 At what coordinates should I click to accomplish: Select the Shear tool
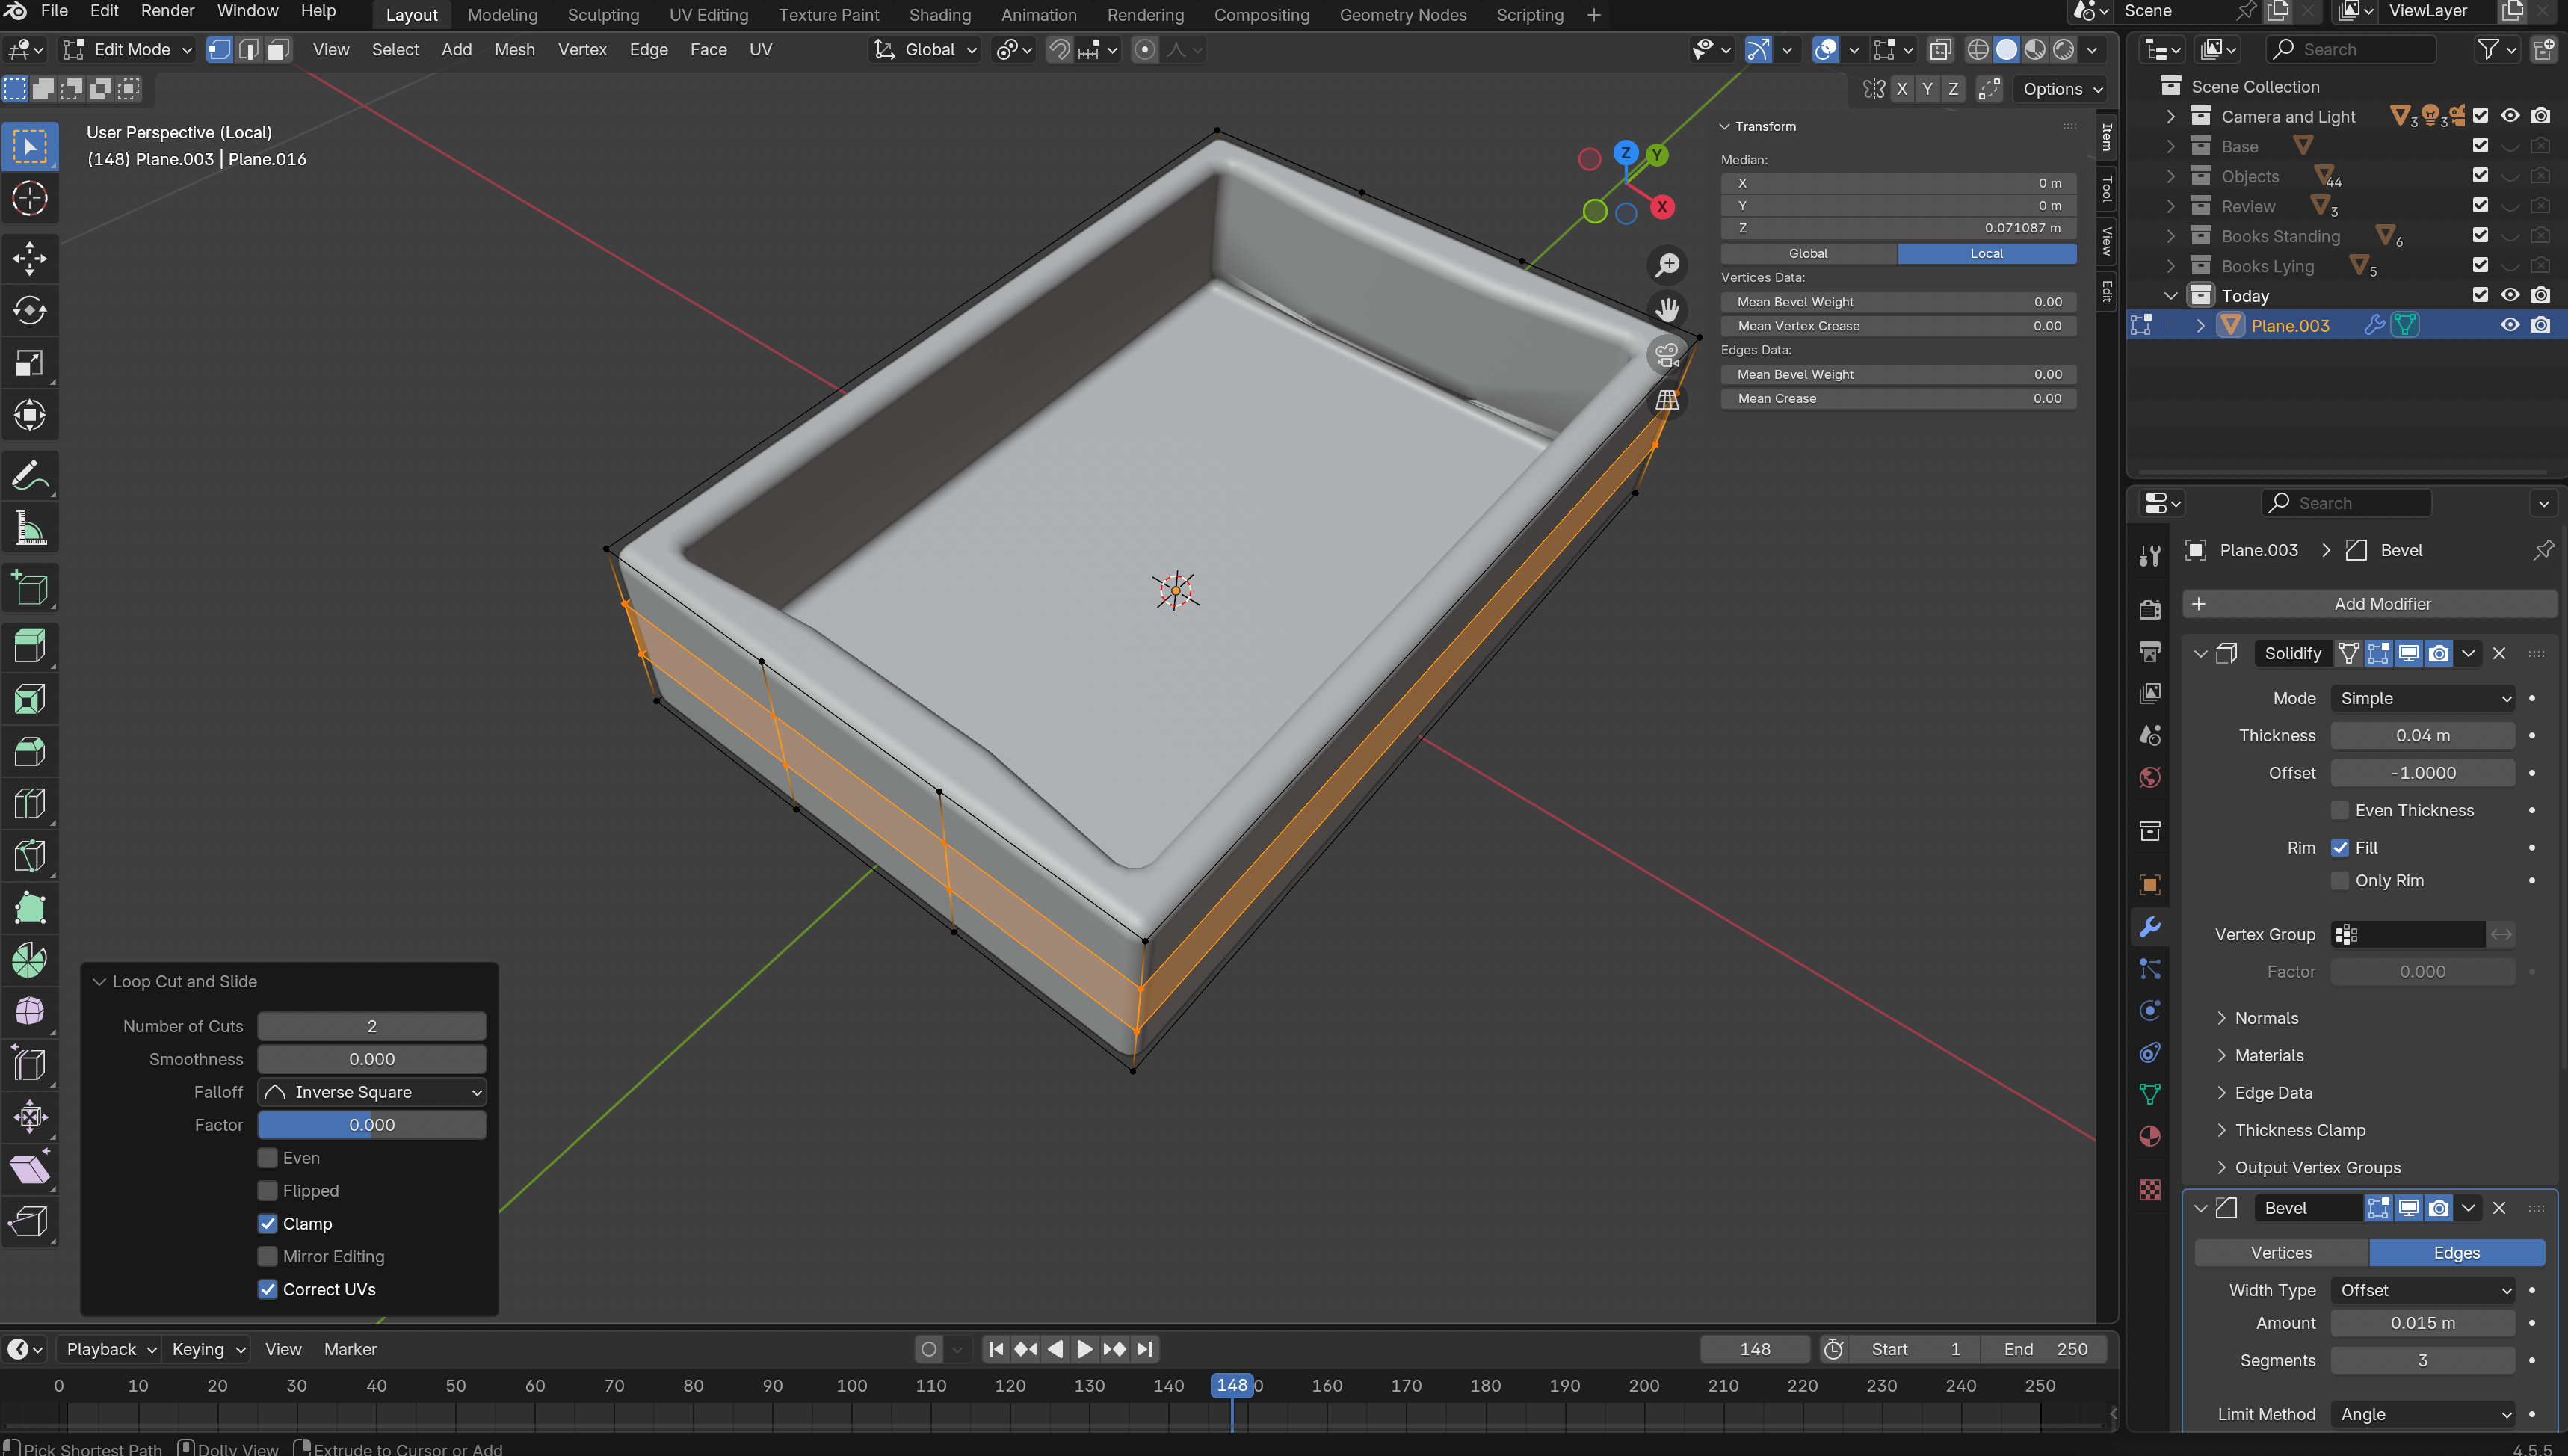coord(30,1169)
